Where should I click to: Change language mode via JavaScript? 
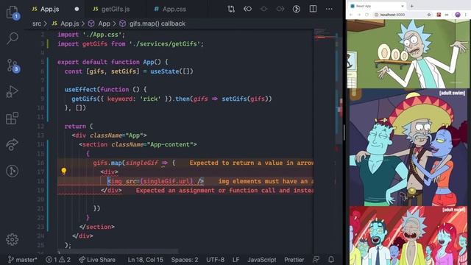262,260
